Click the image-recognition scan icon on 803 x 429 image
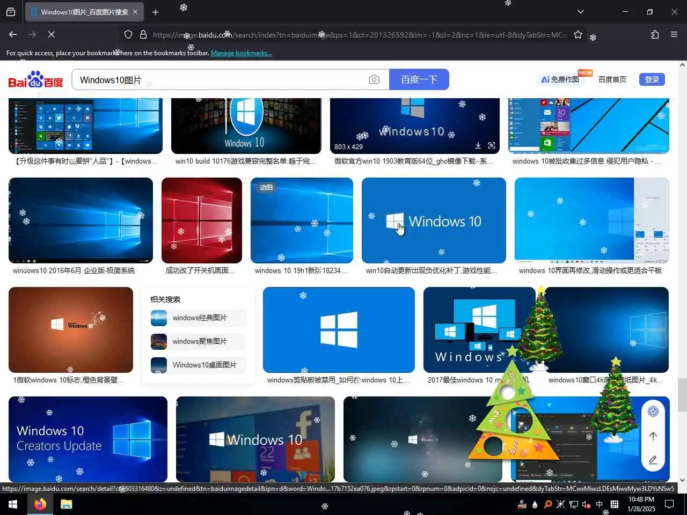 pyautogui.click(x=492, y=146)
